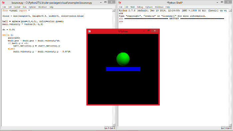233x131 pixels.
Task: Open Debug menu in Python Shell
Action: tap(140, 7)
